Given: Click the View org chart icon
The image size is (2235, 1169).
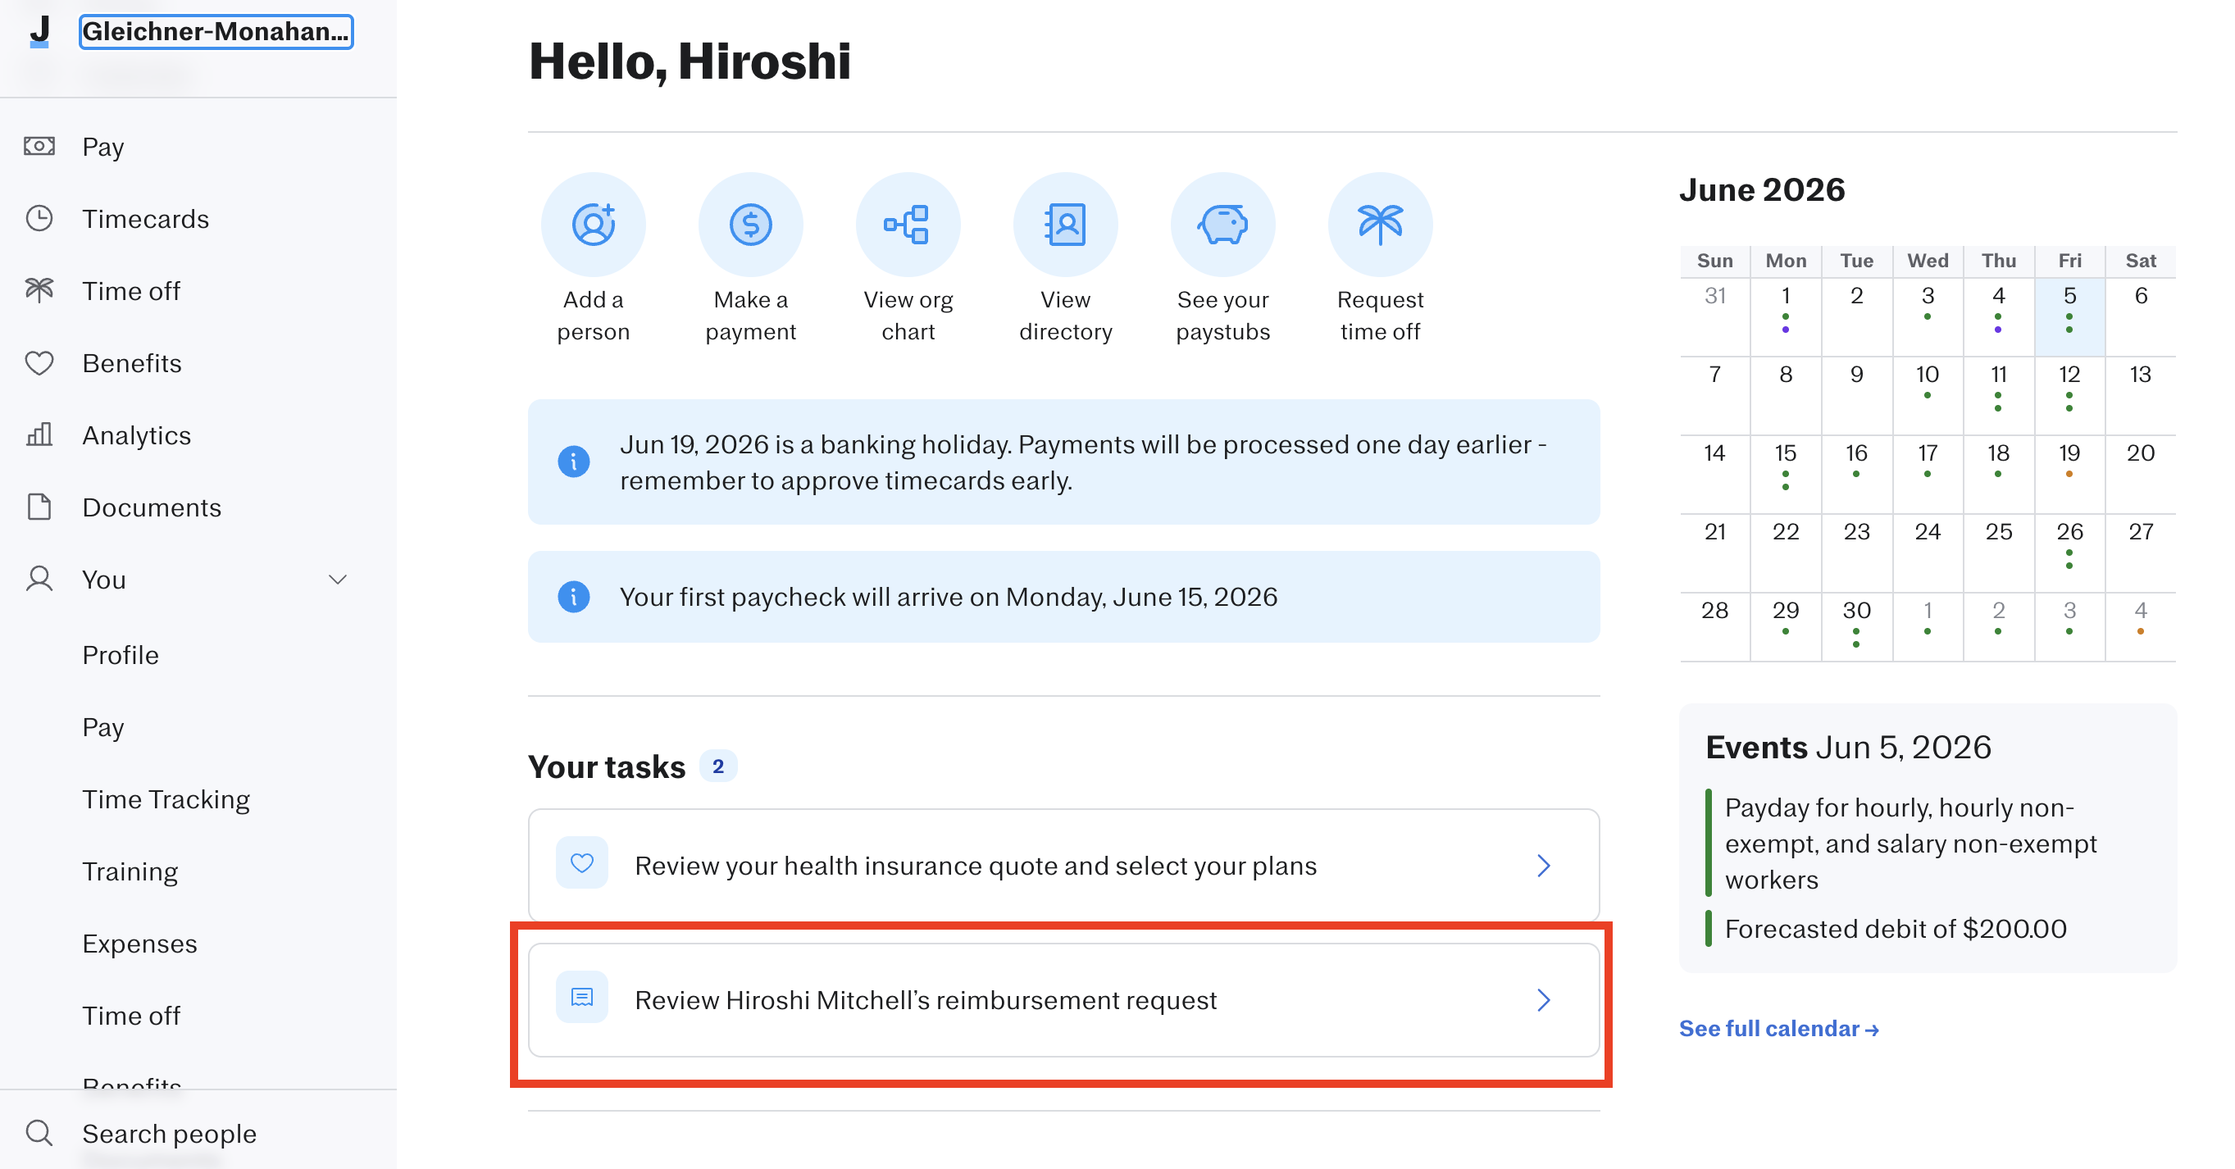Looking at the screenshot, I should pyautogui.click(x=908, y=224).
